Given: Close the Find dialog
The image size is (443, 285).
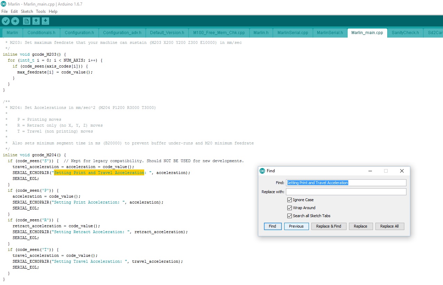Looking at the screenshot, I should pos(402,171).
